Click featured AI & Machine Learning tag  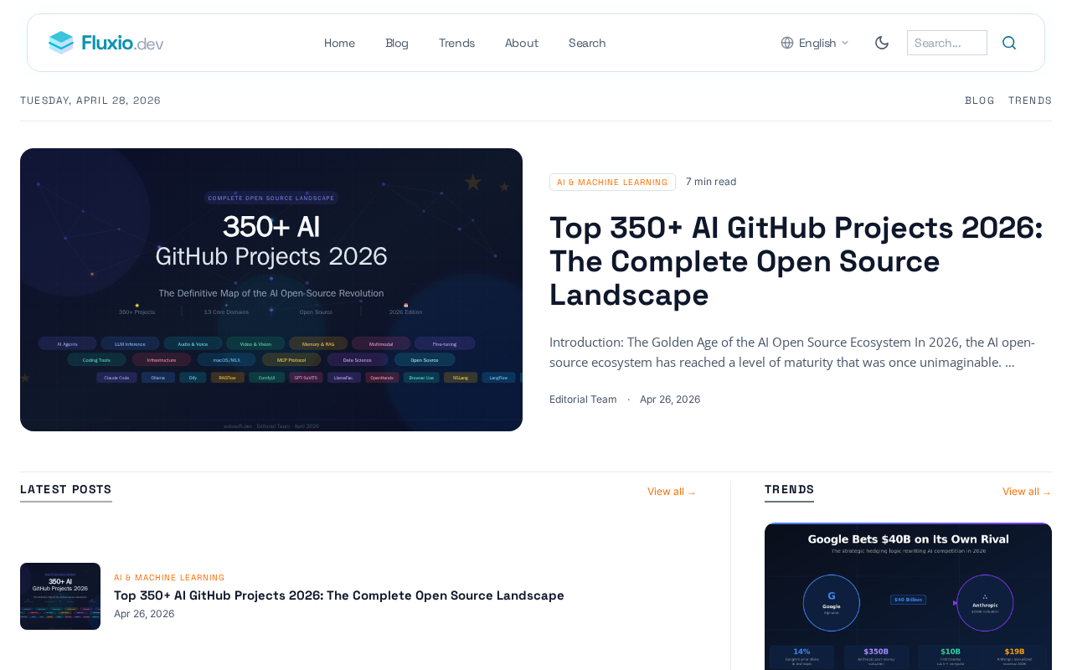tap(612, 182)
